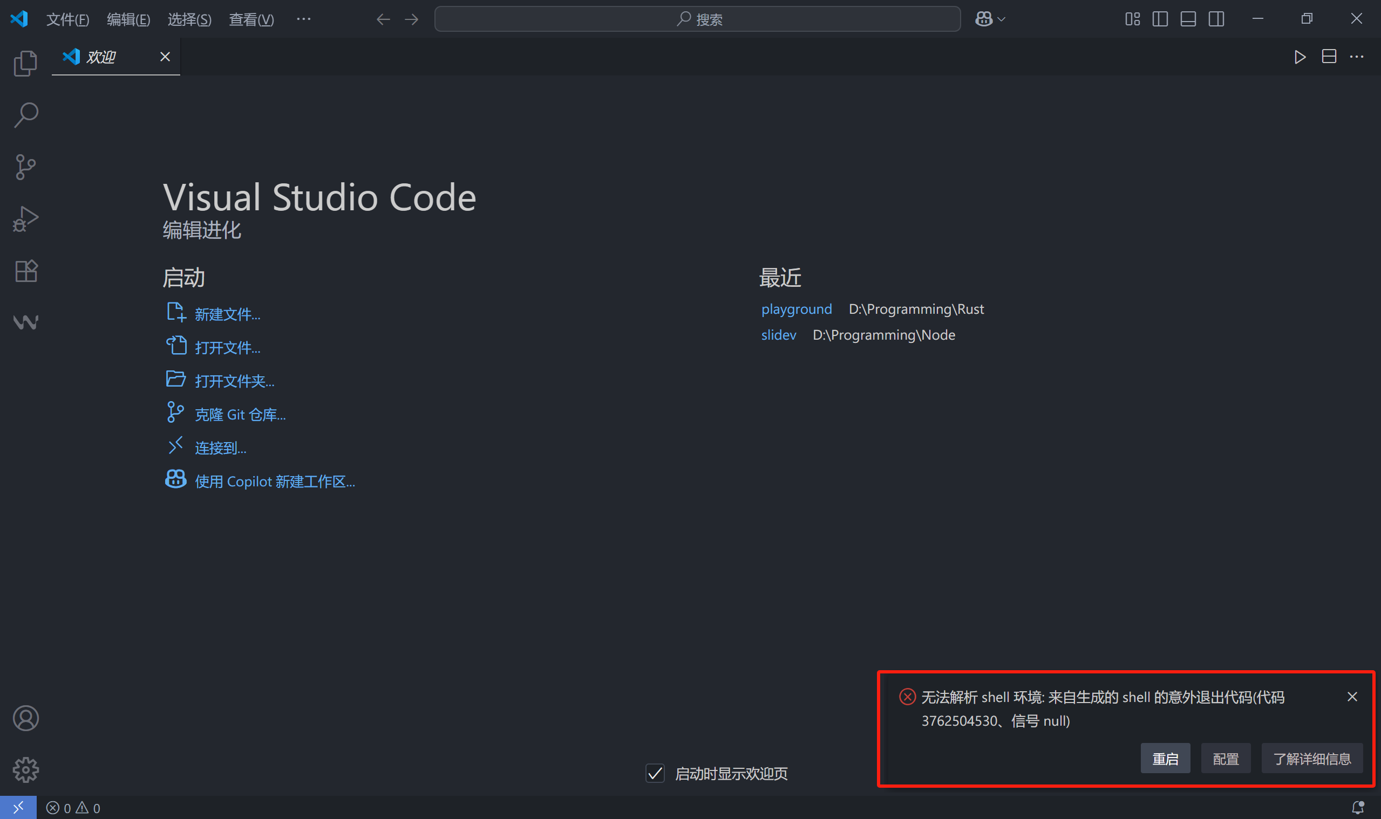
Task: Open the 编辑(E) menu
Action: point(128,20)
